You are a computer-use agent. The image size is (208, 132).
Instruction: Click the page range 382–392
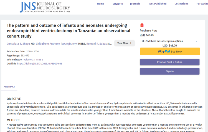25,56
